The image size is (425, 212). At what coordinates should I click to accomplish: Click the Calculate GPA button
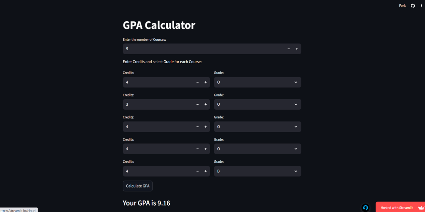137,186
